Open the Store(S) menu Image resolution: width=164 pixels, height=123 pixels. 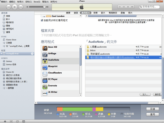click(x=37, y=2)
